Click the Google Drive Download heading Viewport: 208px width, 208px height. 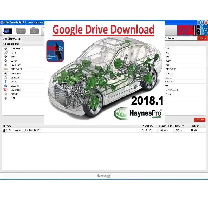[103, 30]
